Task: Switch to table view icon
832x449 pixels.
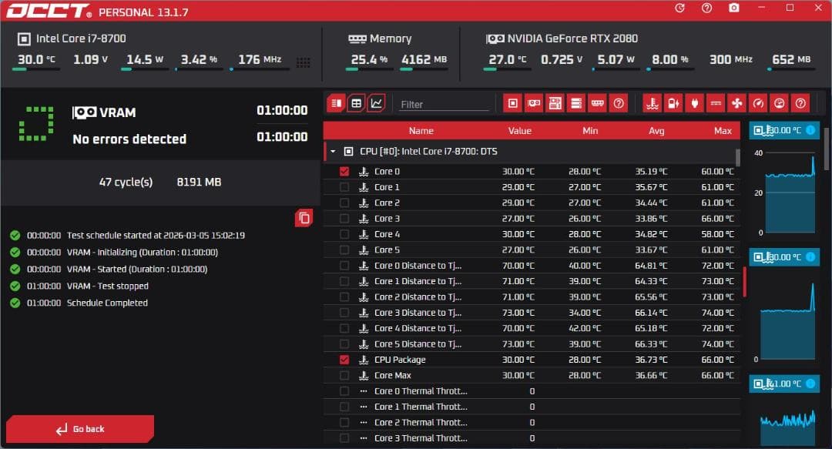Action: tap(356, 103)
